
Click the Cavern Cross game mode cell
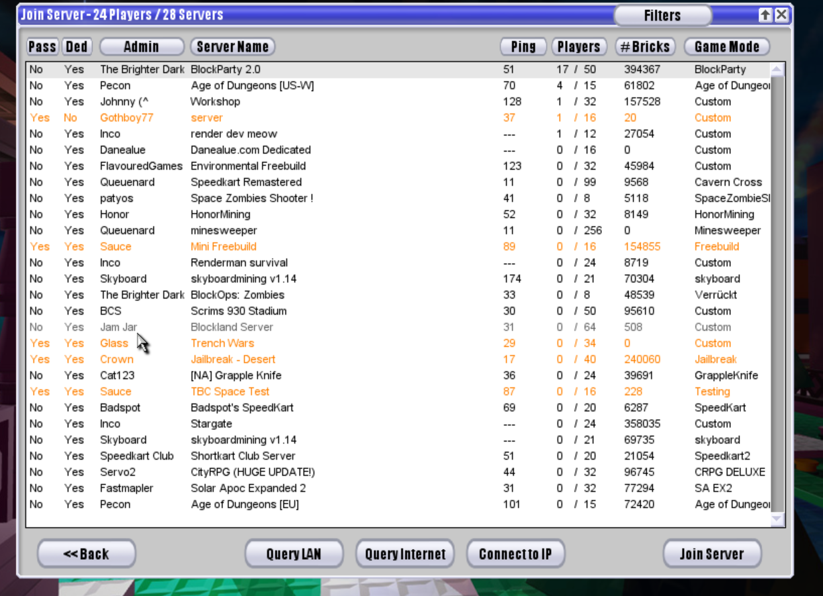[728, 182]
